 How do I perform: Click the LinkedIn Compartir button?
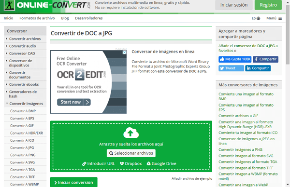tap(258, 68)
